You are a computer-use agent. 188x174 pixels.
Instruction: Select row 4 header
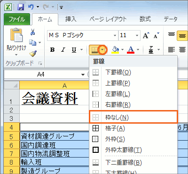[x=12, y=127]
